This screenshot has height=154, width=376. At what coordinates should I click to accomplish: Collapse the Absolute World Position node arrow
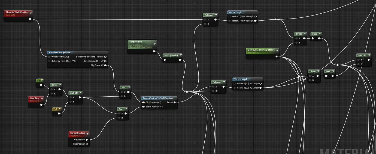(x=31, y=13)
